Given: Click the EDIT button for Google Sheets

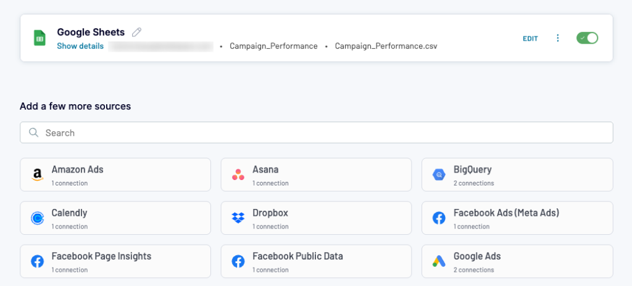Looking at the screenshot, I should [530, 39].
